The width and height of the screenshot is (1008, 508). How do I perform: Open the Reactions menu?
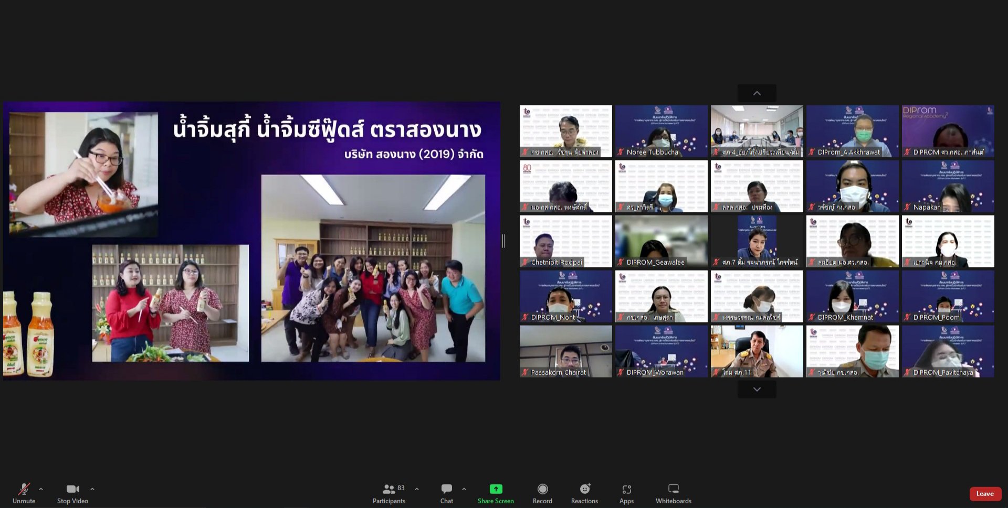click(584, 493)
